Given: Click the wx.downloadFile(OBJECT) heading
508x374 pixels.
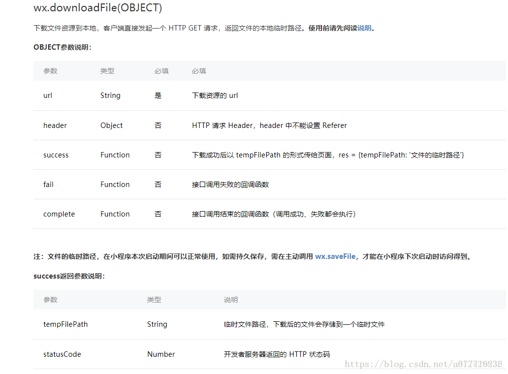Looking at the screenshot, I should (97, 8).
